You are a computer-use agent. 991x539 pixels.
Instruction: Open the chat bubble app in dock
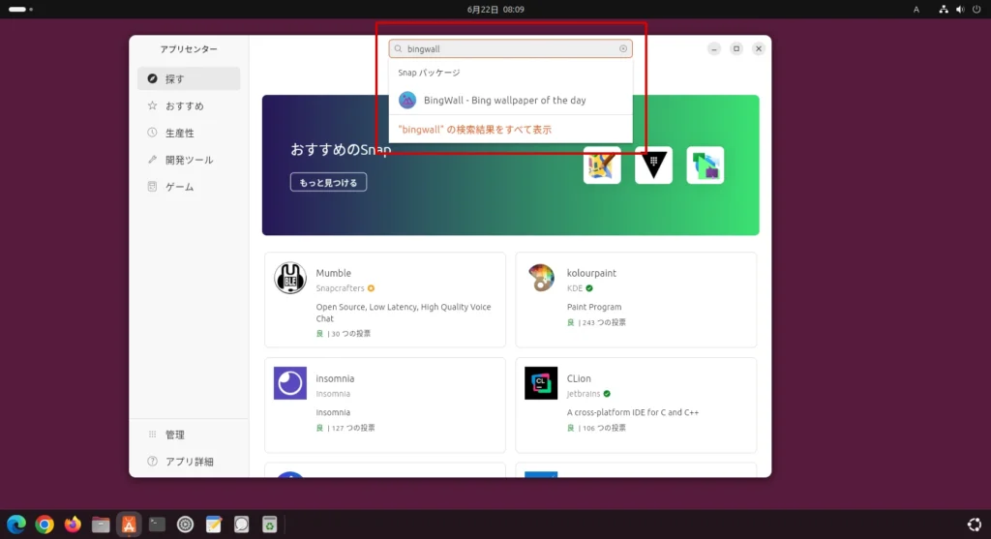tap(241, 524)
